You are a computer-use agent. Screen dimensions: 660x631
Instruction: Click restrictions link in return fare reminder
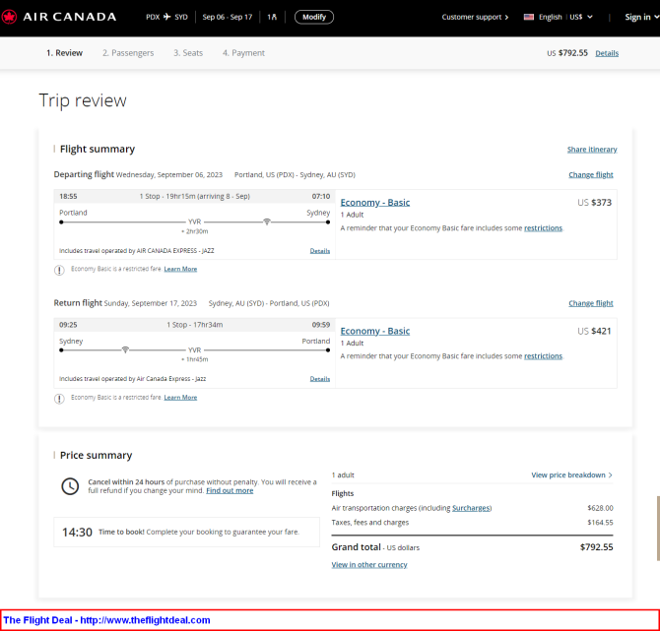[543, 356]
